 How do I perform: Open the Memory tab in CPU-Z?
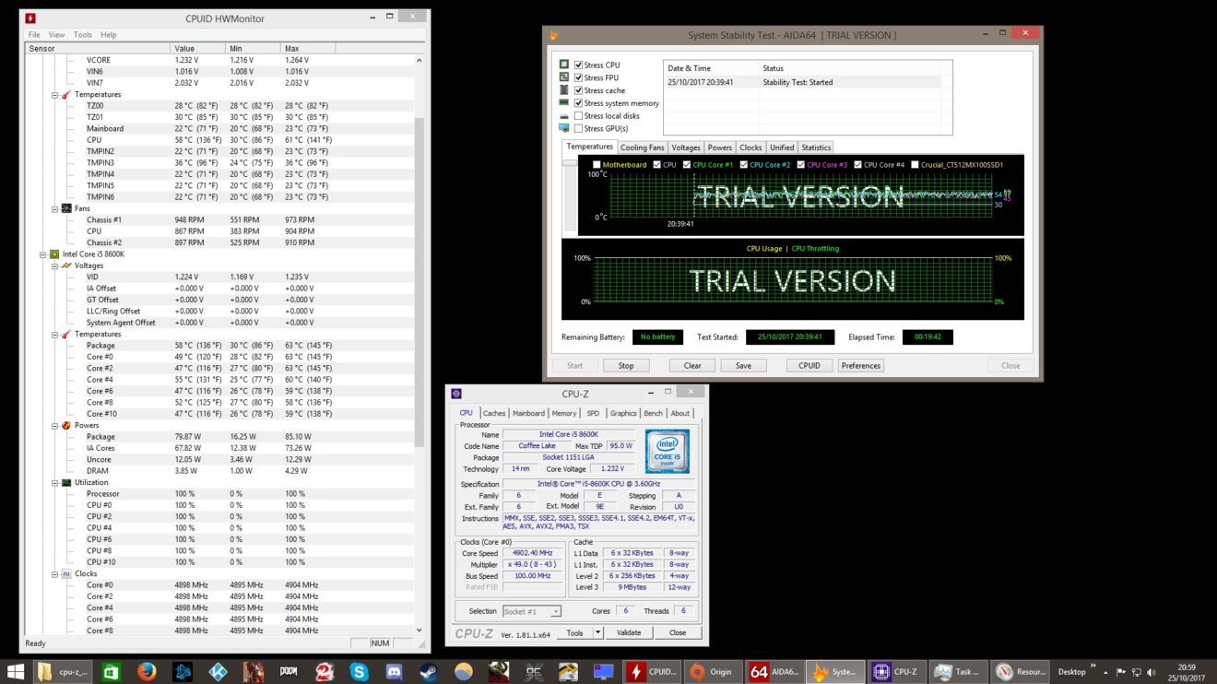(x=564, y=413)
